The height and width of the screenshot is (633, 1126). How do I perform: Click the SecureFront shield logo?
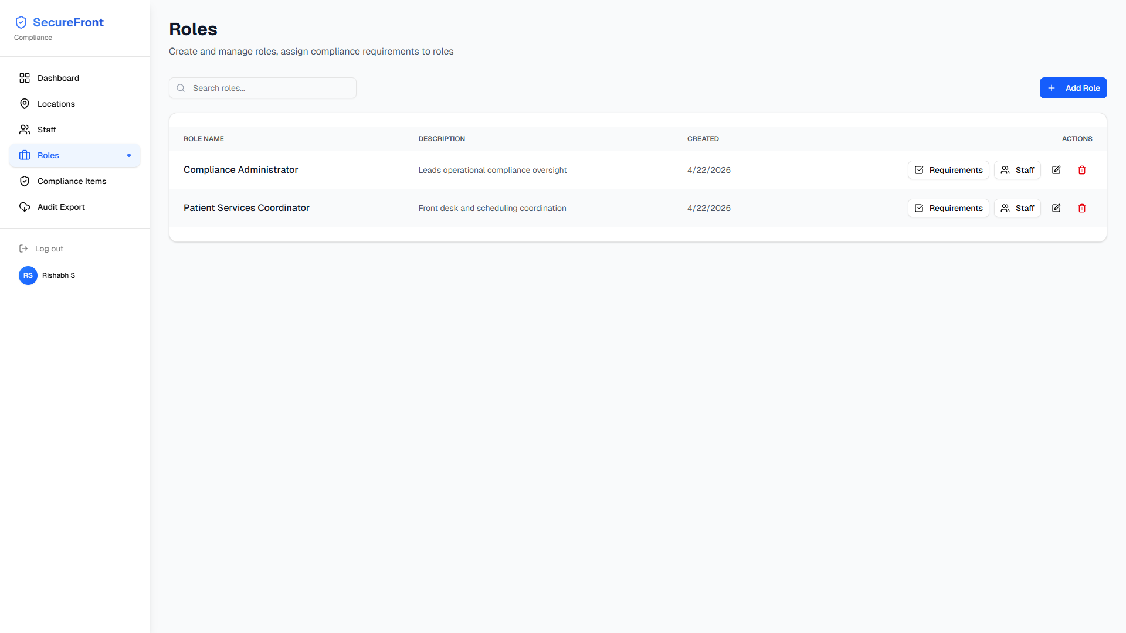(21, 22)
